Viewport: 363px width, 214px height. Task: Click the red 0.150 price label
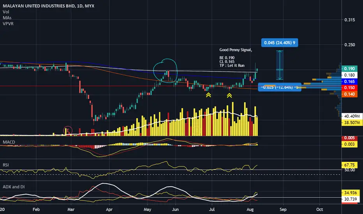350,88
